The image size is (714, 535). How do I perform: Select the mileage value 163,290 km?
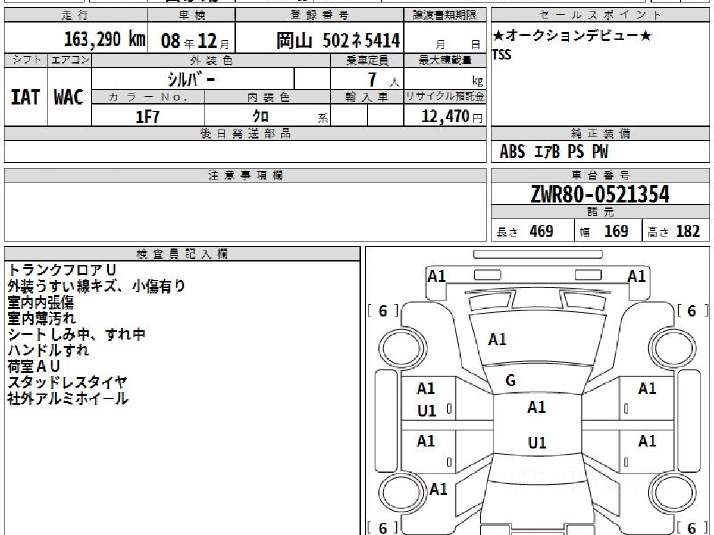[x=105, y=40]
